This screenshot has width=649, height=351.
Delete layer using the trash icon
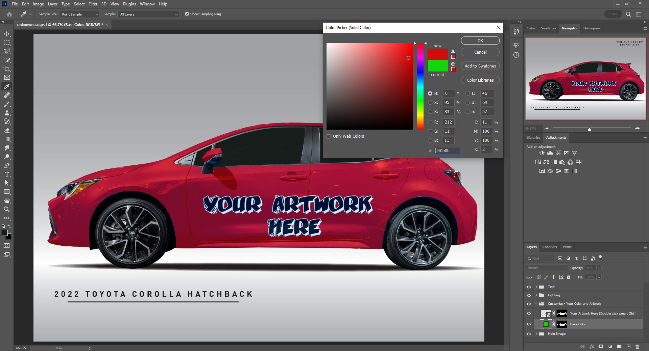[638, 347]
